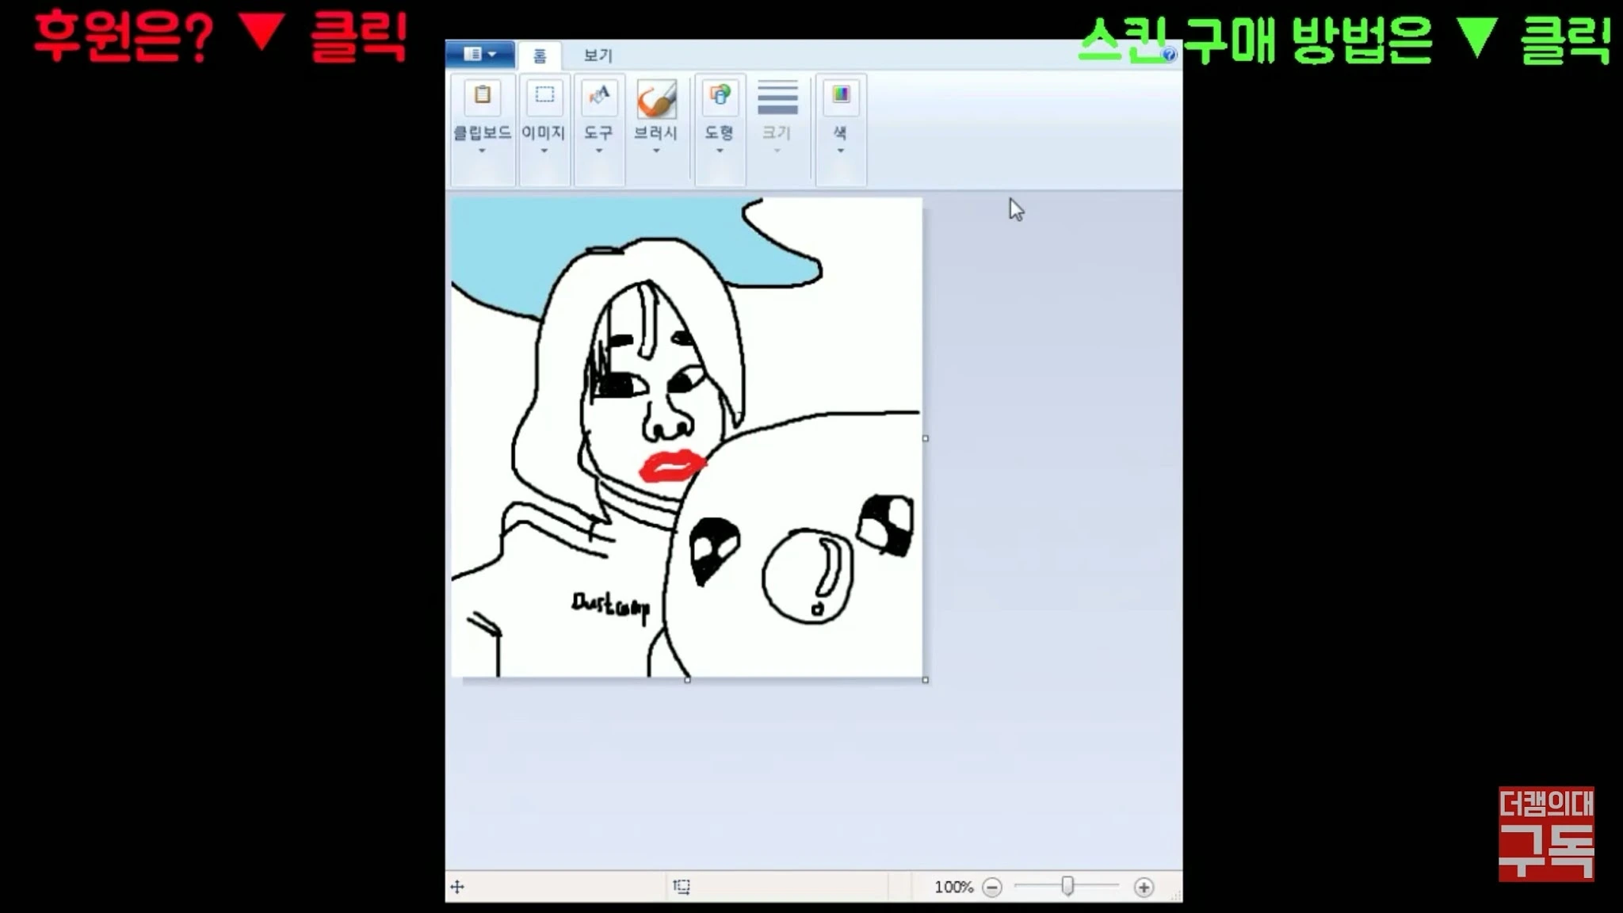Click the 도구 tools icon

click(599, 97)
